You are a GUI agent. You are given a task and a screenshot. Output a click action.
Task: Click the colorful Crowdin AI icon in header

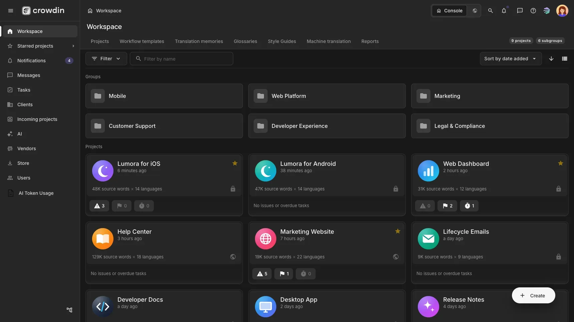(546, 11)
